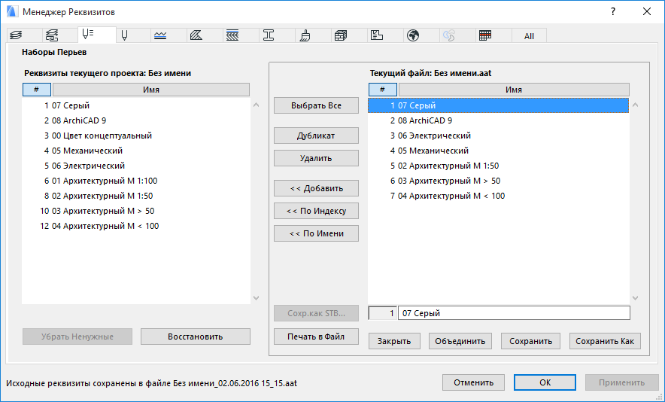Select '07 Серый' in project list
This screenshot has height=402, width=665.
click(x=136, y=105)
